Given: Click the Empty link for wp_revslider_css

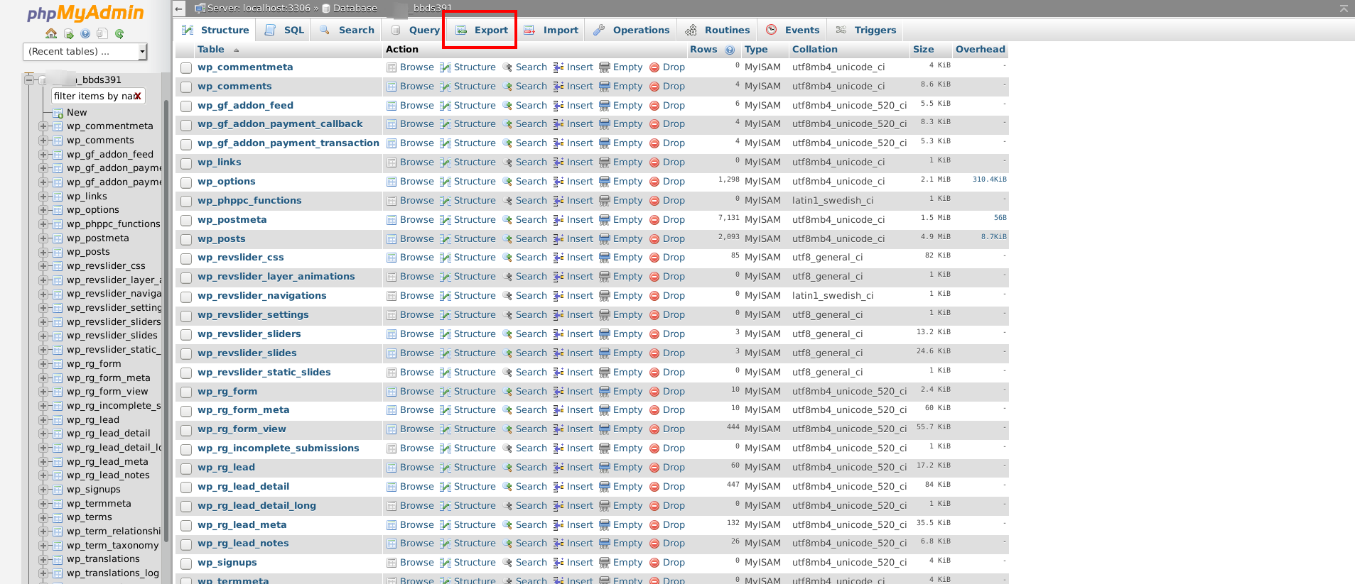Looking at the screenshot, I should (627, 258).
